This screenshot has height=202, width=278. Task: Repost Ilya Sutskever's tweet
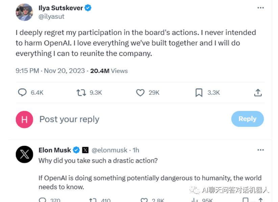pos(81,92)
